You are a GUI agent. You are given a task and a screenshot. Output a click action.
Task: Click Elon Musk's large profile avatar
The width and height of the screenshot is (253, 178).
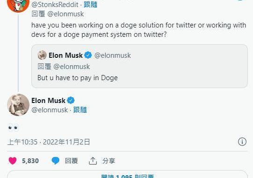18,105
